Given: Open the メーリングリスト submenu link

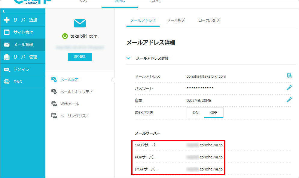Looking at the screenshot, I should pos(75,116).
